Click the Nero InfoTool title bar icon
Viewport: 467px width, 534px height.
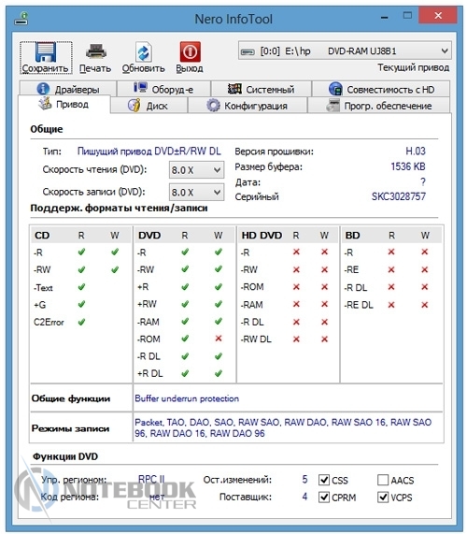pos(21,18)
